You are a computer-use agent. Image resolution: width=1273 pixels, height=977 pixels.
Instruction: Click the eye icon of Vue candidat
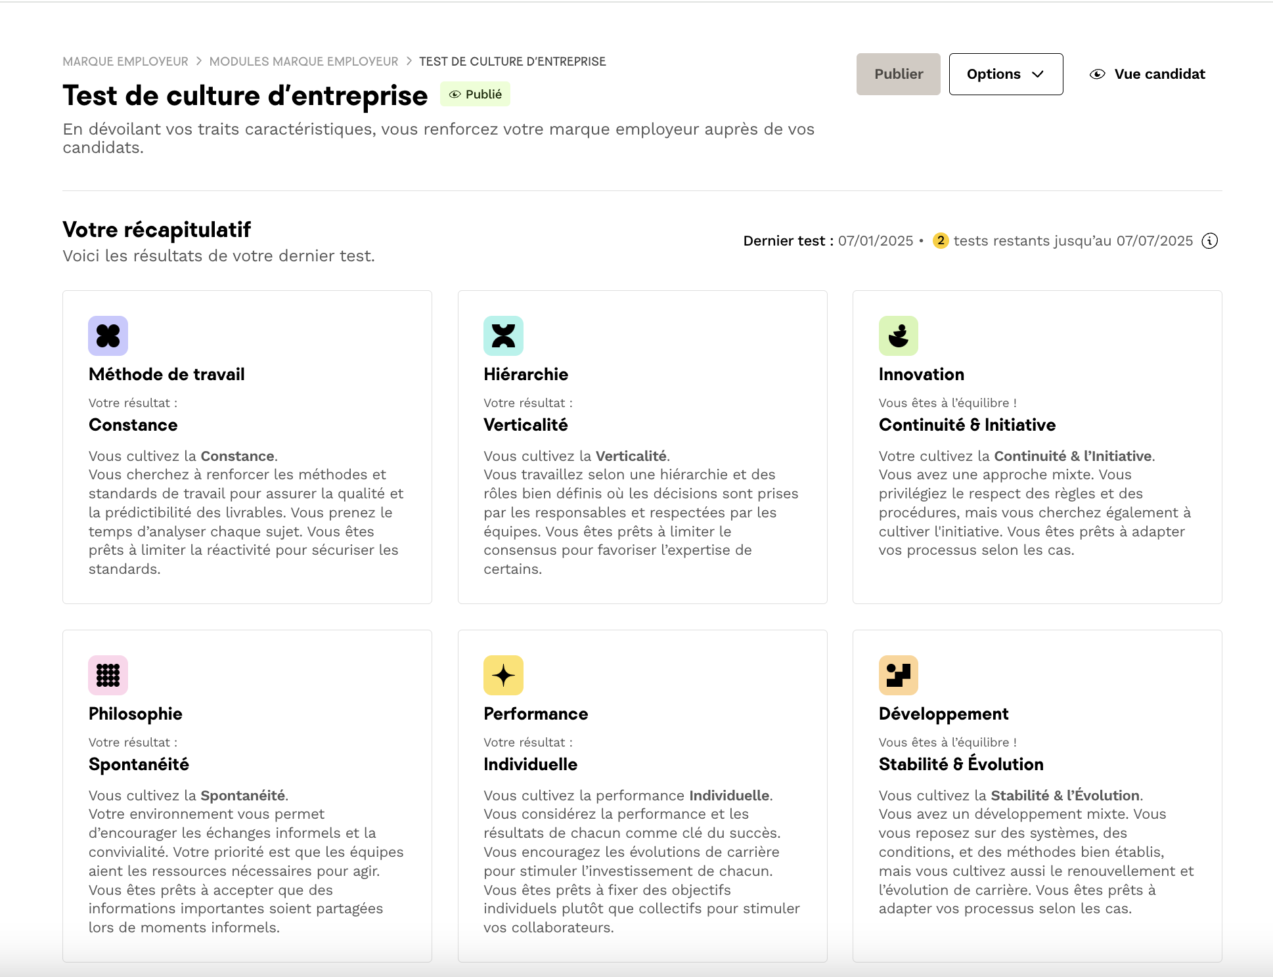point(1097,74)
